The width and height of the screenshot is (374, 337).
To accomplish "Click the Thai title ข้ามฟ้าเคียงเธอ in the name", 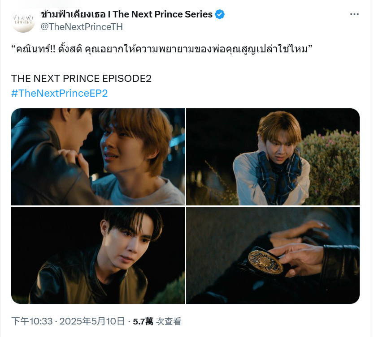I will [73, 14].
